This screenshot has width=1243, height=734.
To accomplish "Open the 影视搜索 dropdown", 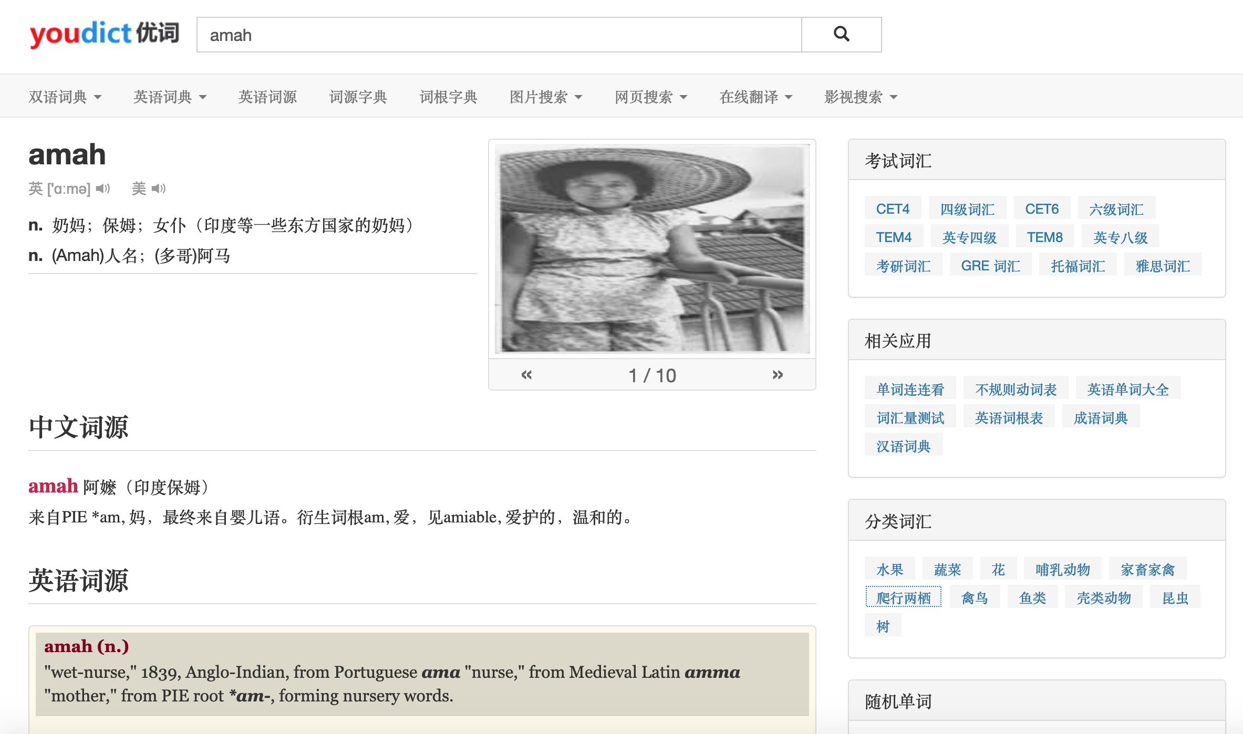I will (x=861, y=97).
